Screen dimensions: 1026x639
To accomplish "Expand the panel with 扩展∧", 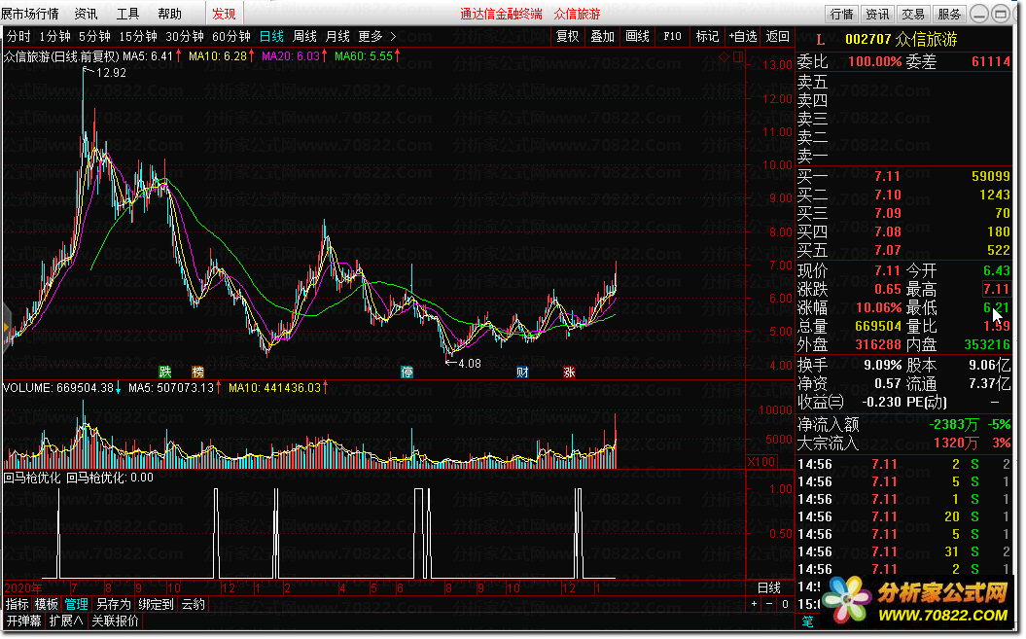I will pyautogui.click(x=66, y=621).
